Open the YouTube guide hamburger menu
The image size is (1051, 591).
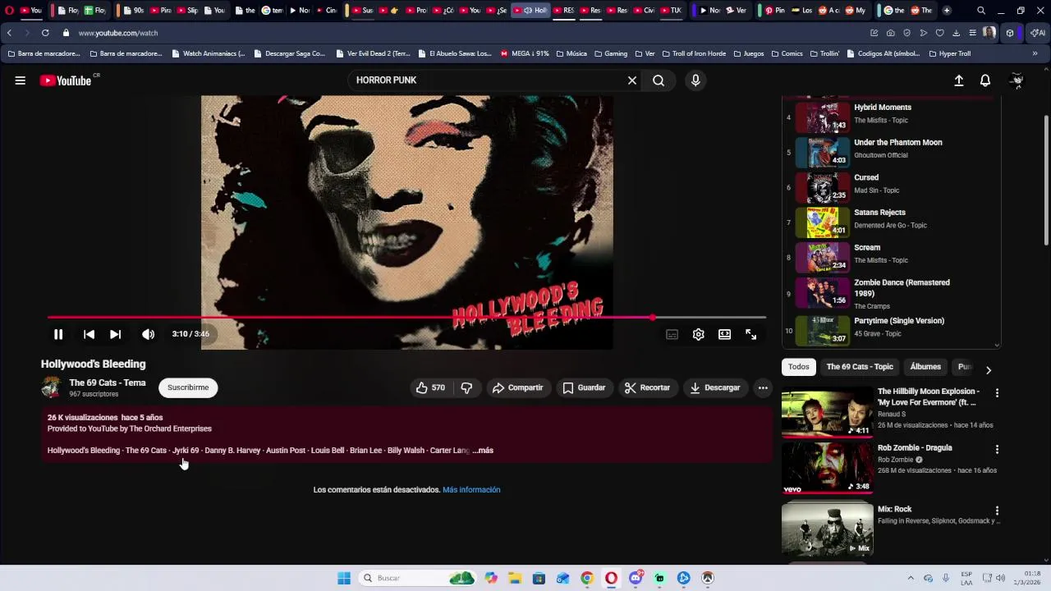click(x=20, y=80)
